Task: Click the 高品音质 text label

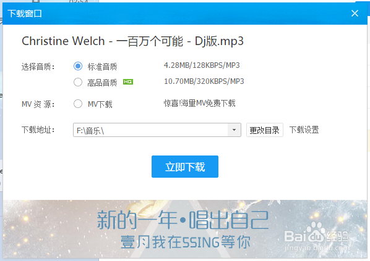Action: [102, 83]
